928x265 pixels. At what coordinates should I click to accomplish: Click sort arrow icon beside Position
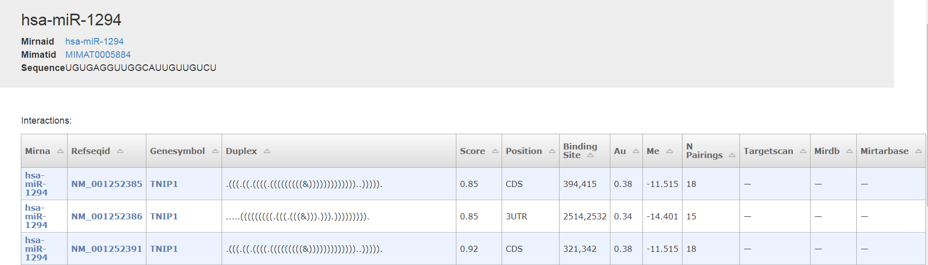pos(552,151)
